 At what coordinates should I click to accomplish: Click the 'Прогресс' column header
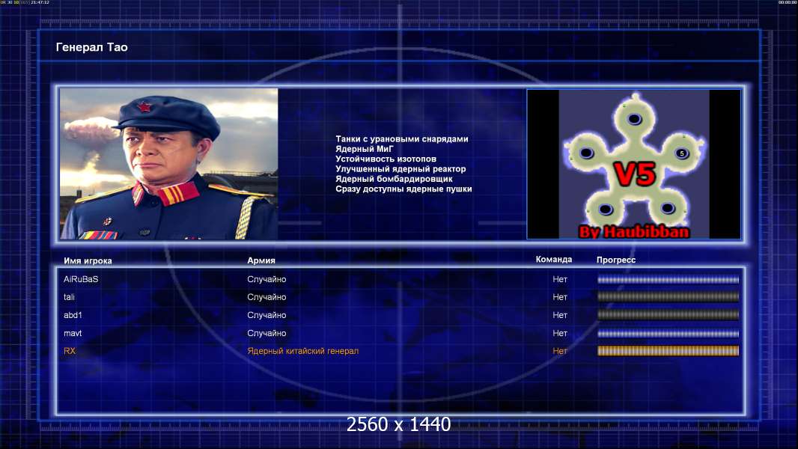616,260
